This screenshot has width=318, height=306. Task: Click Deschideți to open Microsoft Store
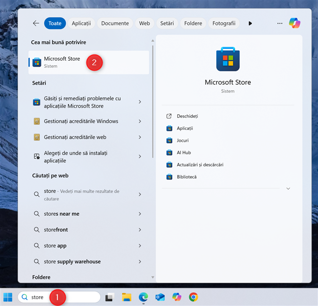point(187,116)
